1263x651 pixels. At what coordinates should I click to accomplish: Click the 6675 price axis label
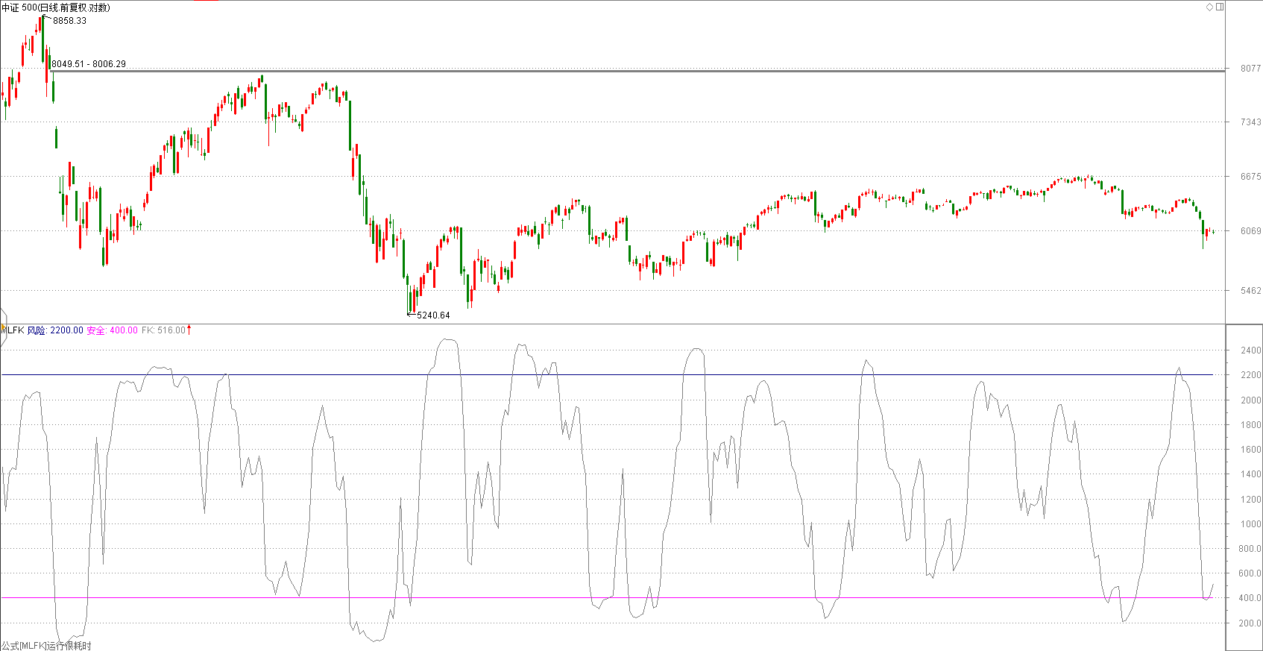[x=1250, y=177]
